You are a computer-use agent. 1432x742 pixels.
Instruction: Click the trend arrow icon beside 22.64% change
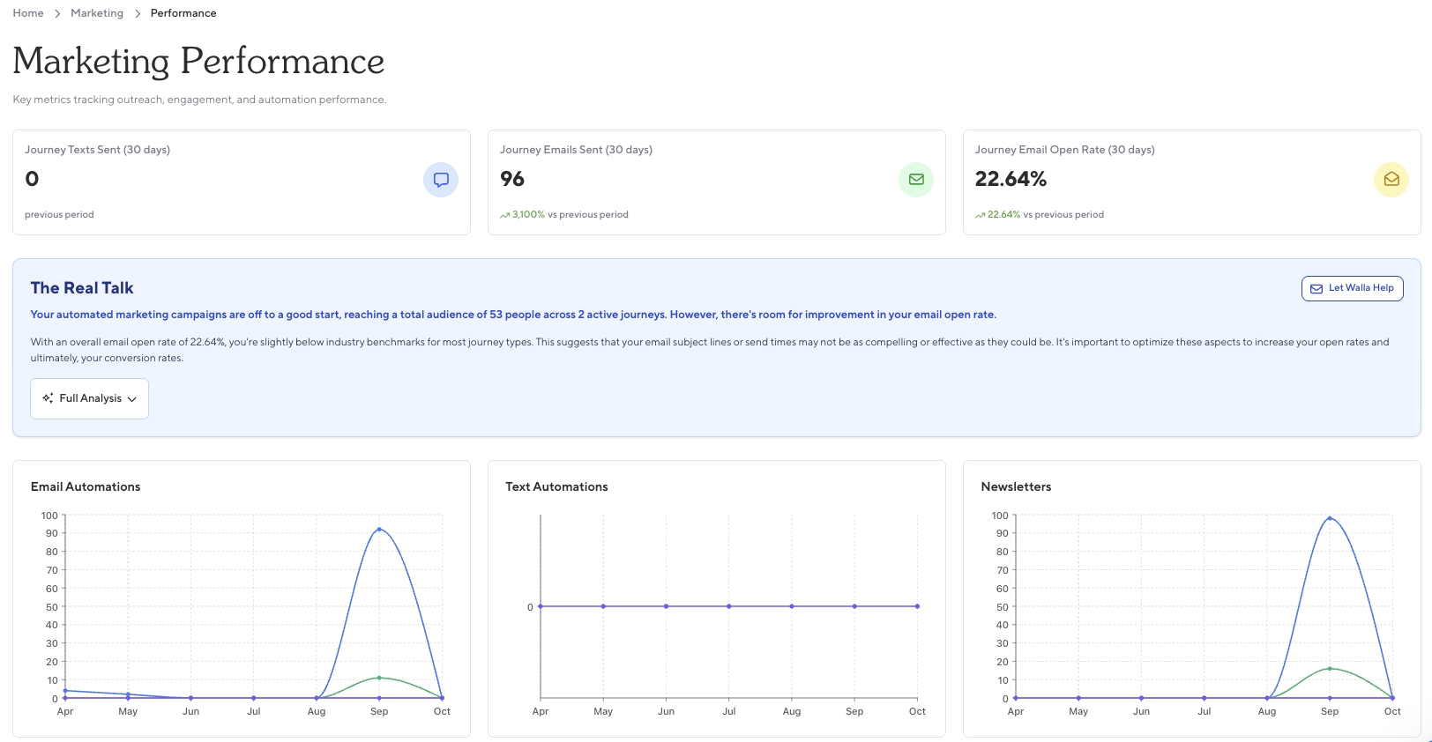tap(980, 215)
